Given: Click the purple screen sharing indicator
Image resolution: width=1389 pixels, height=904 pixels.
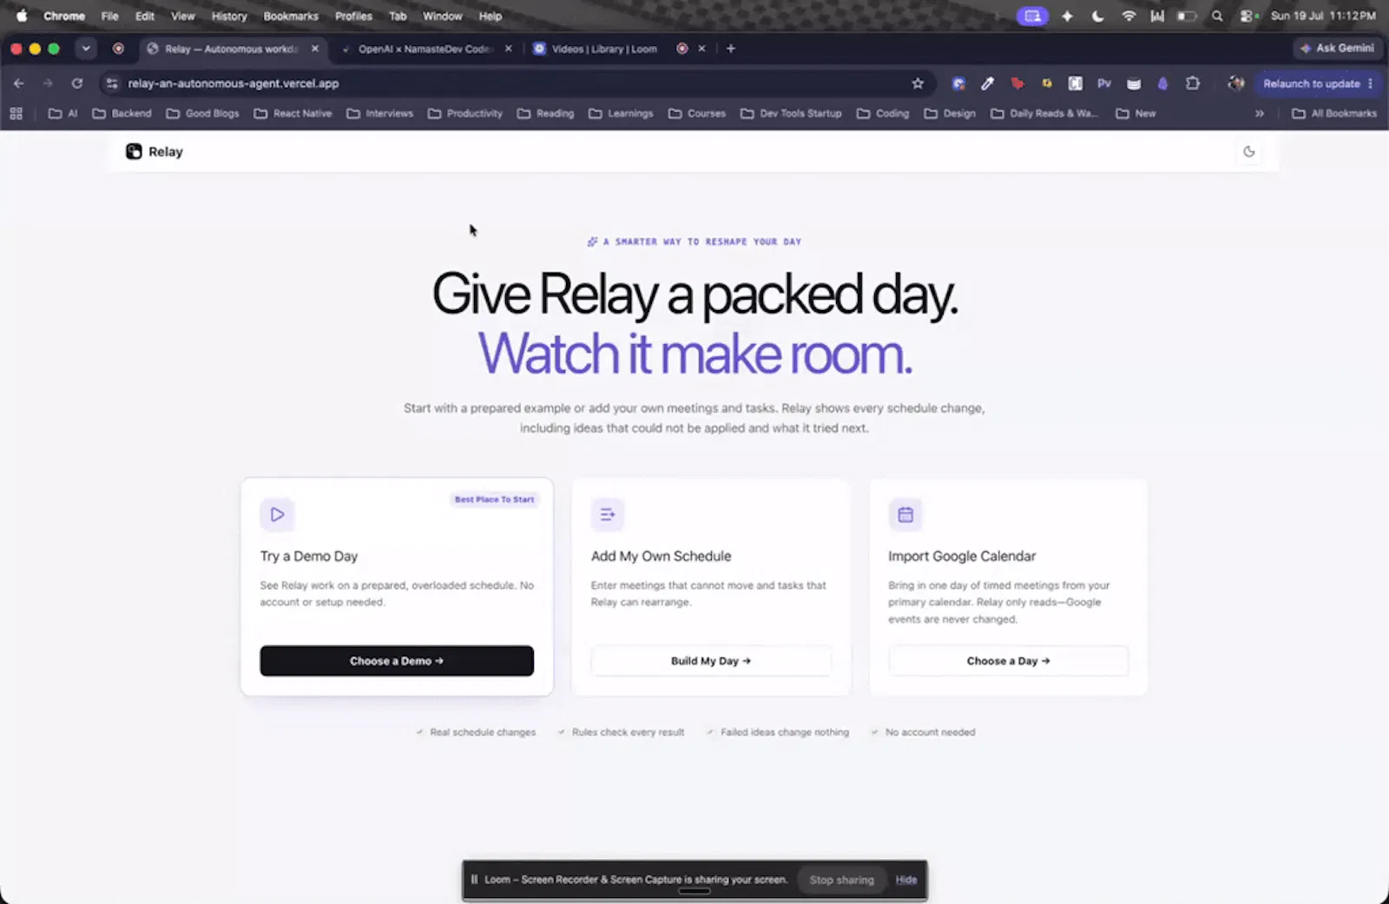Looking at the screenshot, I should (x=1032, y=16).
